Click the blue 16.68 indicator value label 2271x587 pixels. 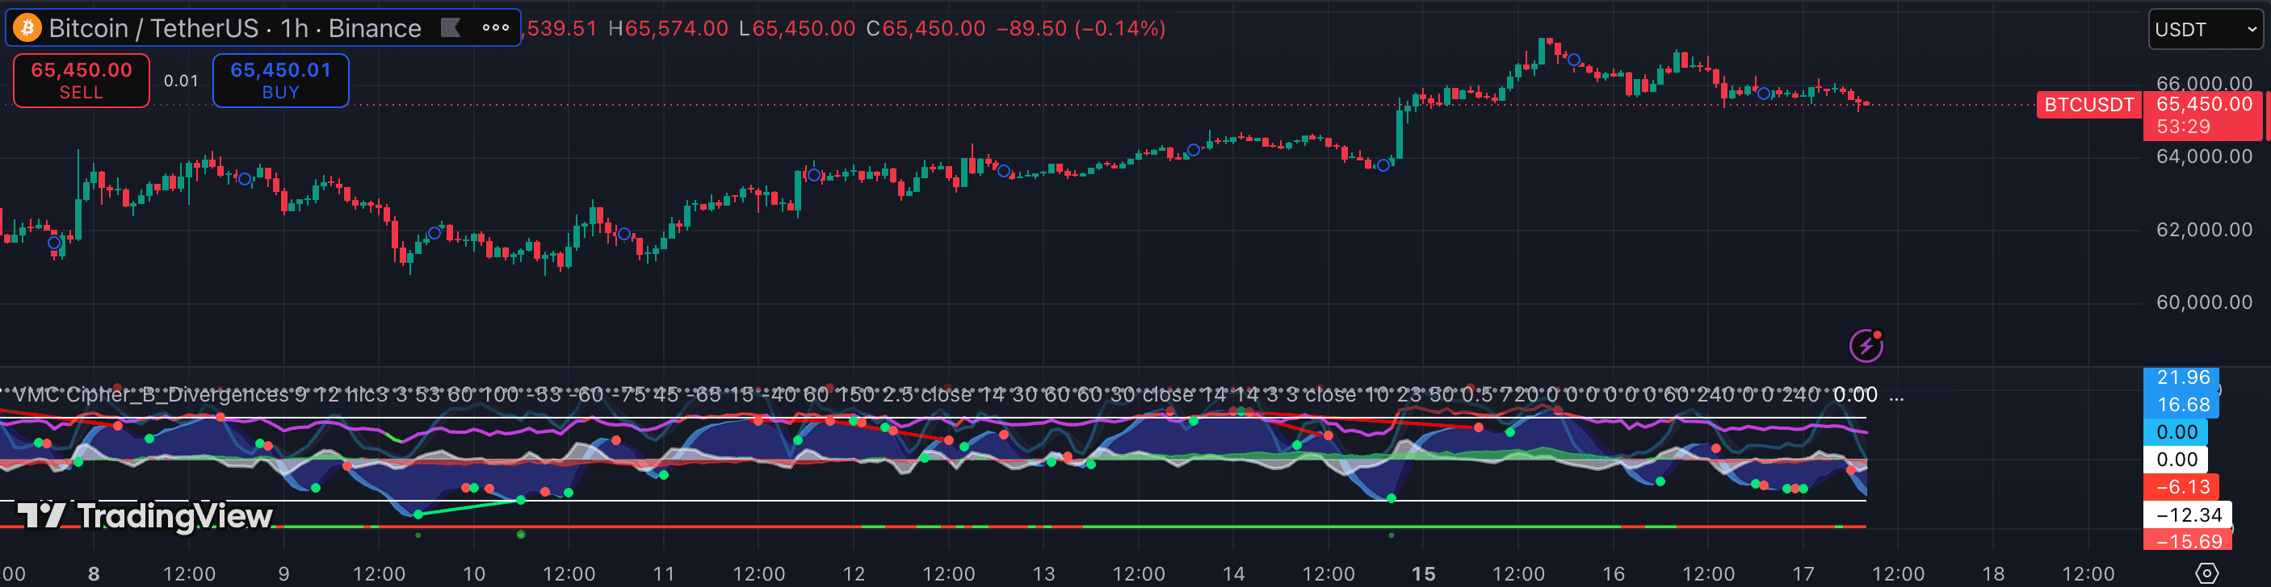tap(2181, 405)
